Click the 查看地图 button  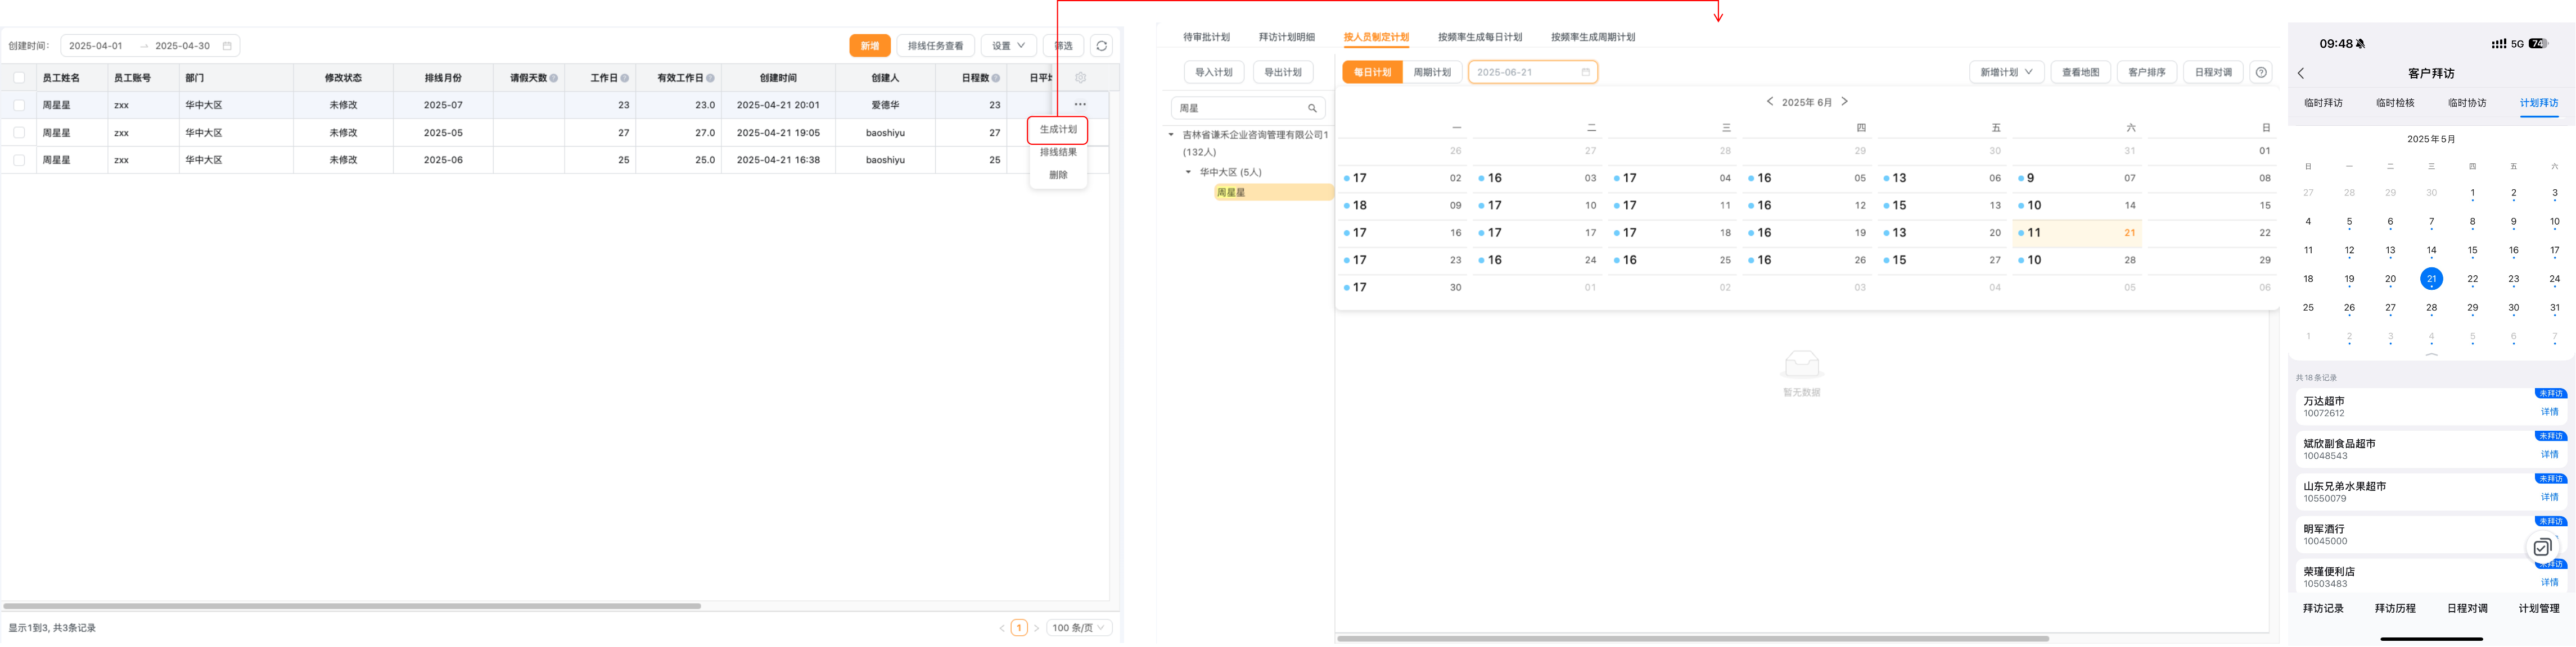point(2080,72)
